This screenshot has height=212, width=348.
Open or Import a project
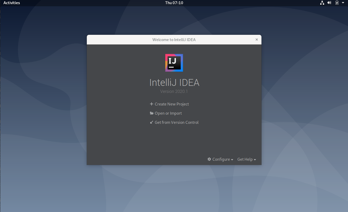click(168, 113)
